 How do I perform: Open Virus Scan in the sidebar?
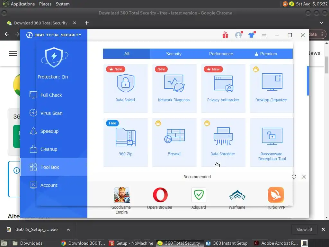click(54, 113)
